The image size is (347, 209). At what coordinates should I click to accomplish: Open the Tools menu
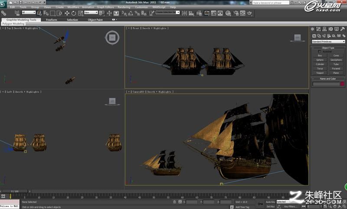point(23,7)
